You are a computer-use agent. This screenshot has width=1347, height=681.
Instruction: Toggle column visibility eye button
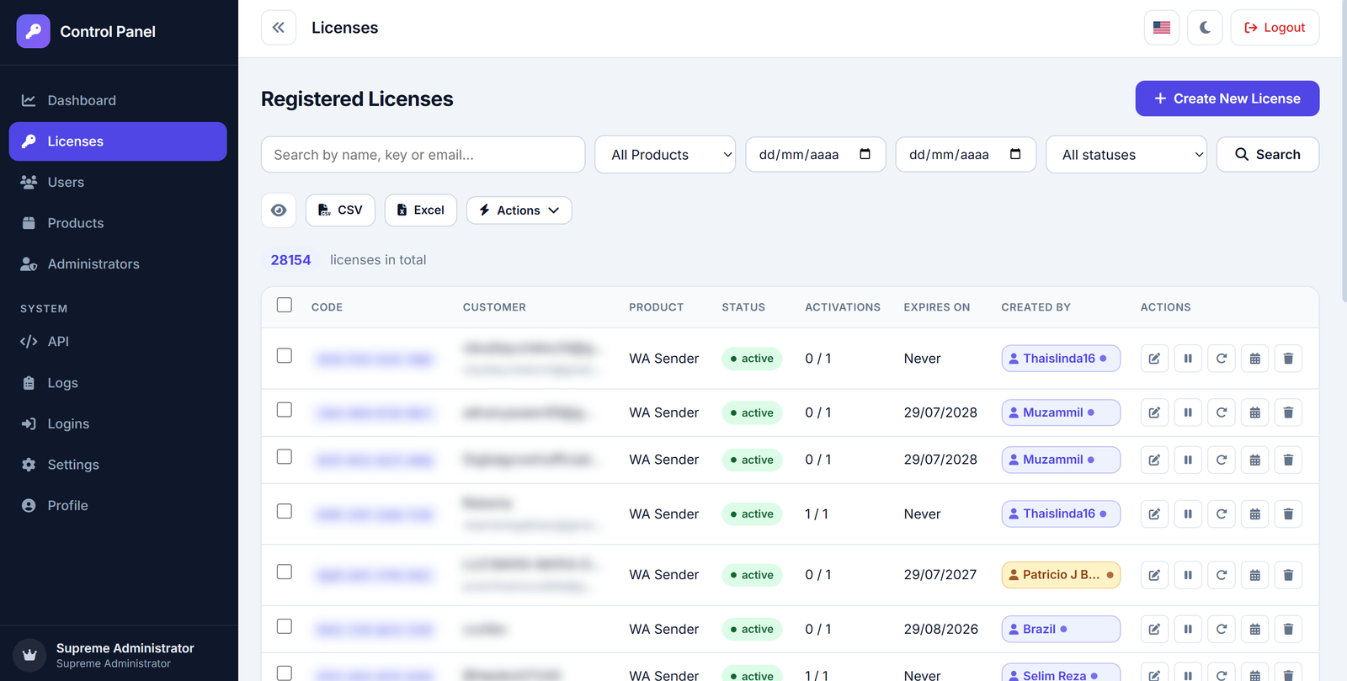(279, 210)
